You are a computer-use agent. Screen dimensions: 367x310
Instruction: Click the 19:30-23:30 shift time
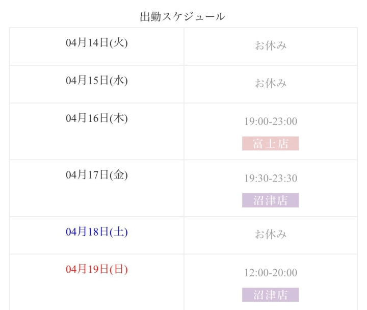click(x=270, y=178)
